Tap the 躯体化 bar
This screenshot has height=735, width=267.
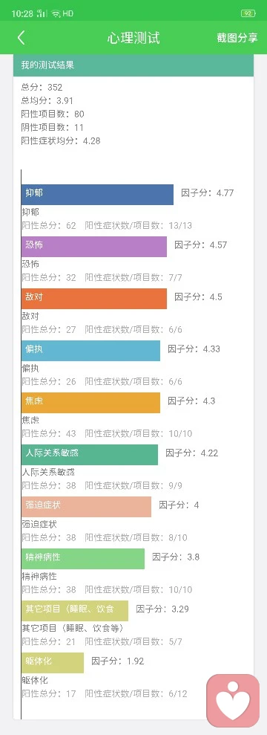pos(53,663)
